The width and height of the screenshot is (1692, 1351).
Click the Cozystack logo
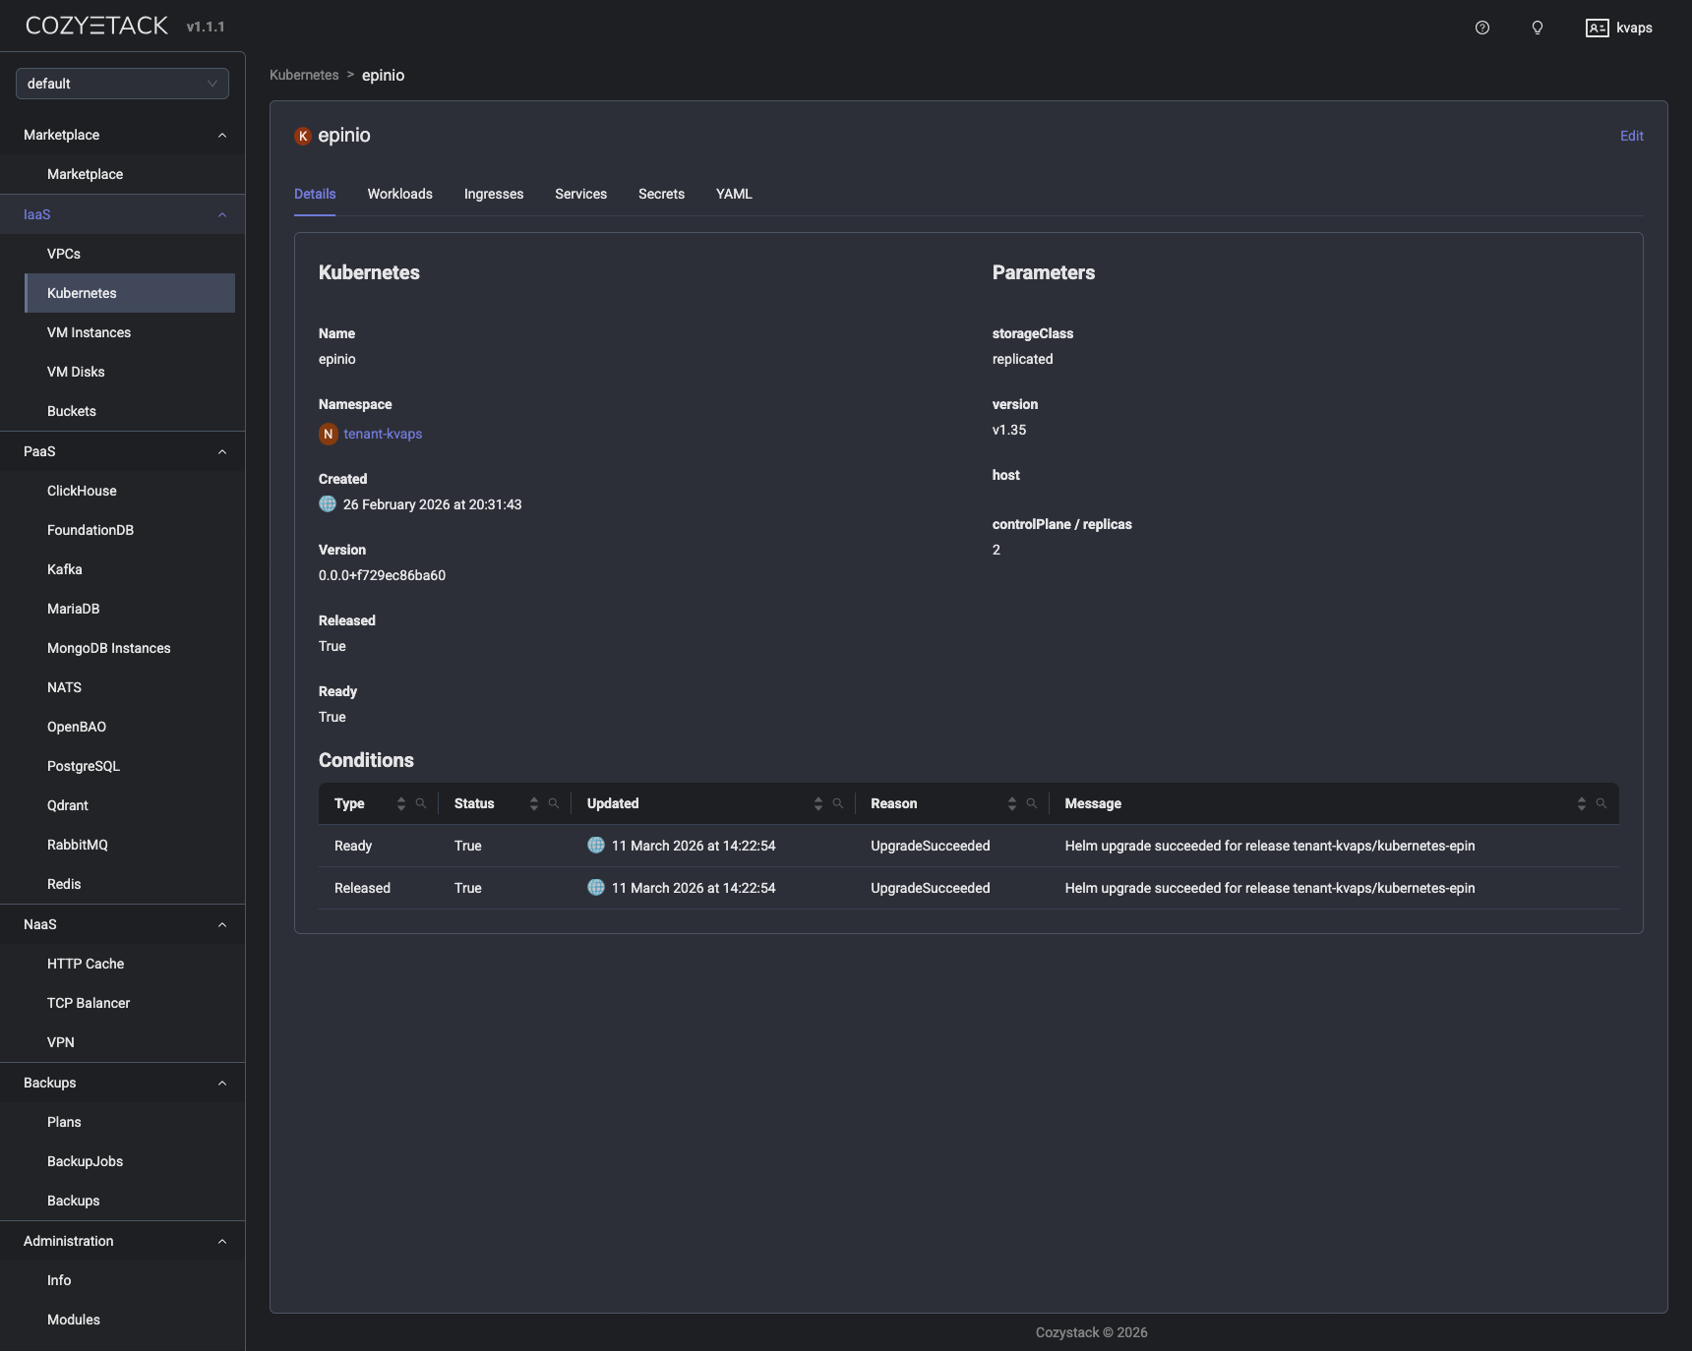pos(95,25)
